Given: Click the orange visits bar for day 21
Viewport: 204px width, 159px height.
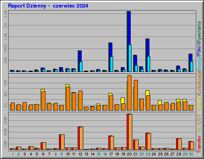Looking at the screenshot, I should [136, 95].
